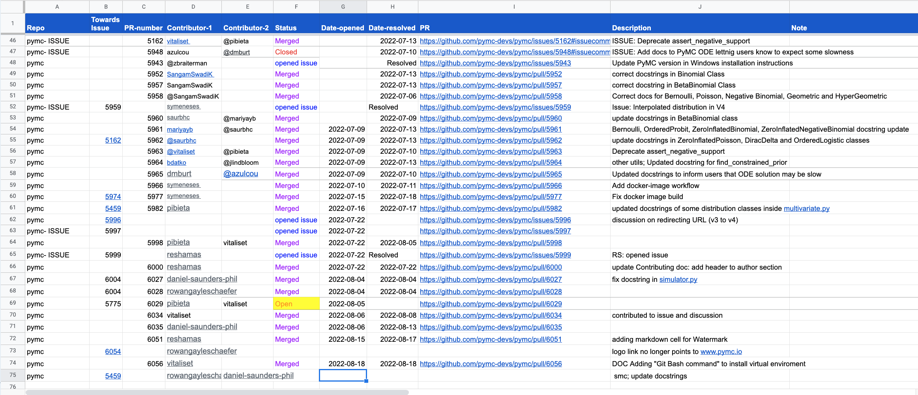Open the simulator.py hyperlink
The width and height of the screenshot is (918, 395).
678,279
